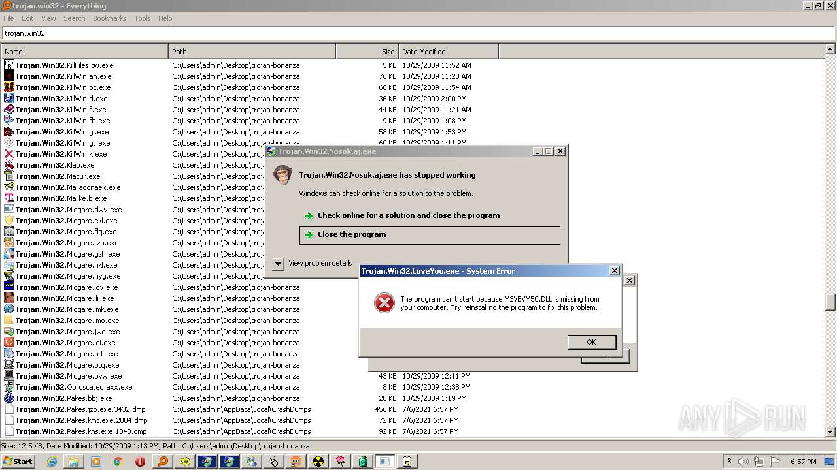Click the Trojan.Win32.Midgare.ldi.exe red icon

click(9, 343)
